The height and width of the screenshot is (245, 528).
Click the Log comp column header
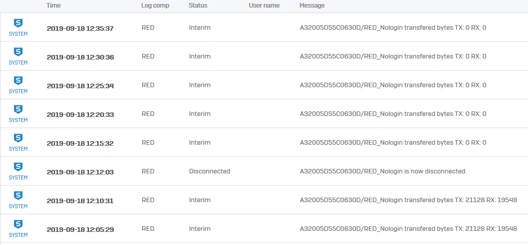(x=155, y=6)
